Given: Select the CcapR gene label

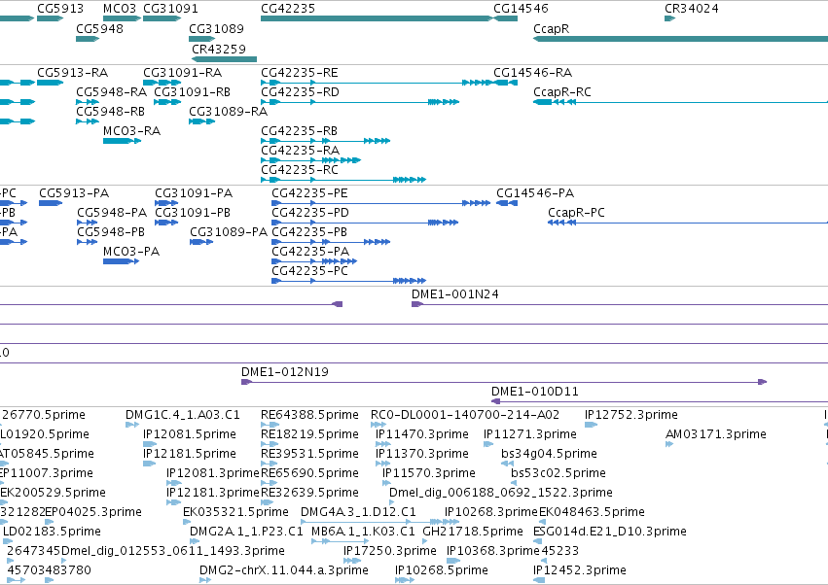Looking at the screenshot, I should pos(552,28).
